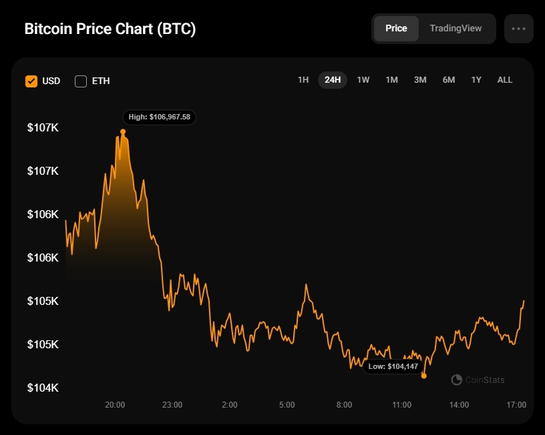Viewport: 545px width, 435px height.
Task: Uncheck the USD currency checkbox
Action: [31, 81]
